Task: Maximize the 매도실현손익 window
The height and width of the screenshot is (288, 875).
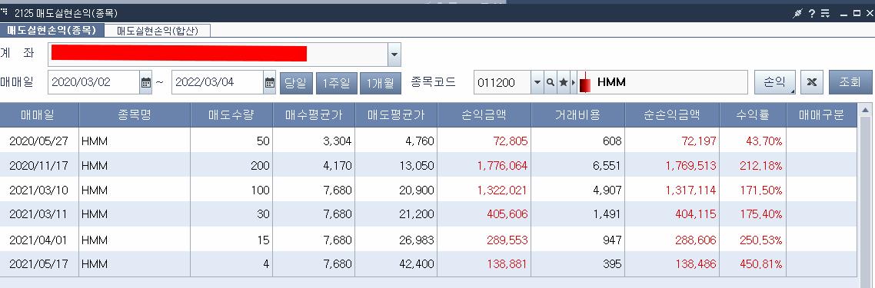Action: 857,13
